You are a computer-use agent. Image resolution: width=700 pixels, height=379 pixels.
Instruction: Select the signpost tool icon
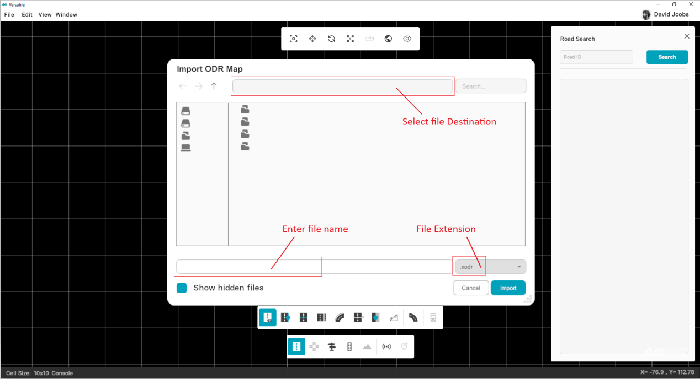(x=332, y=346)
